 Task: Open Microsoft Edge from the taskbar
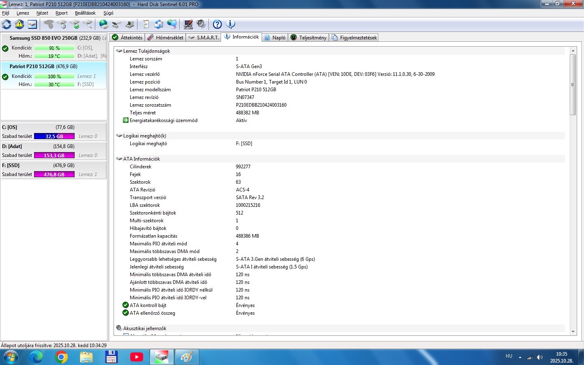point(36,357)
